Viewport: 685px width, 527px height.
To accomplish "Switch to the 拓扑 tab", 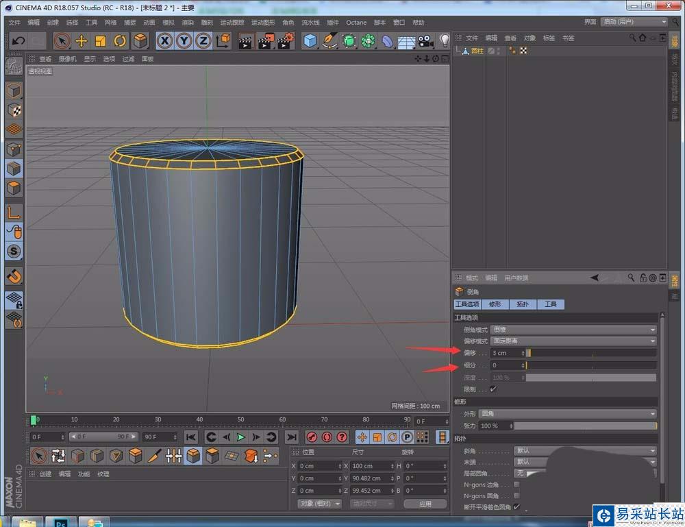I will click(x=523, y=304).
